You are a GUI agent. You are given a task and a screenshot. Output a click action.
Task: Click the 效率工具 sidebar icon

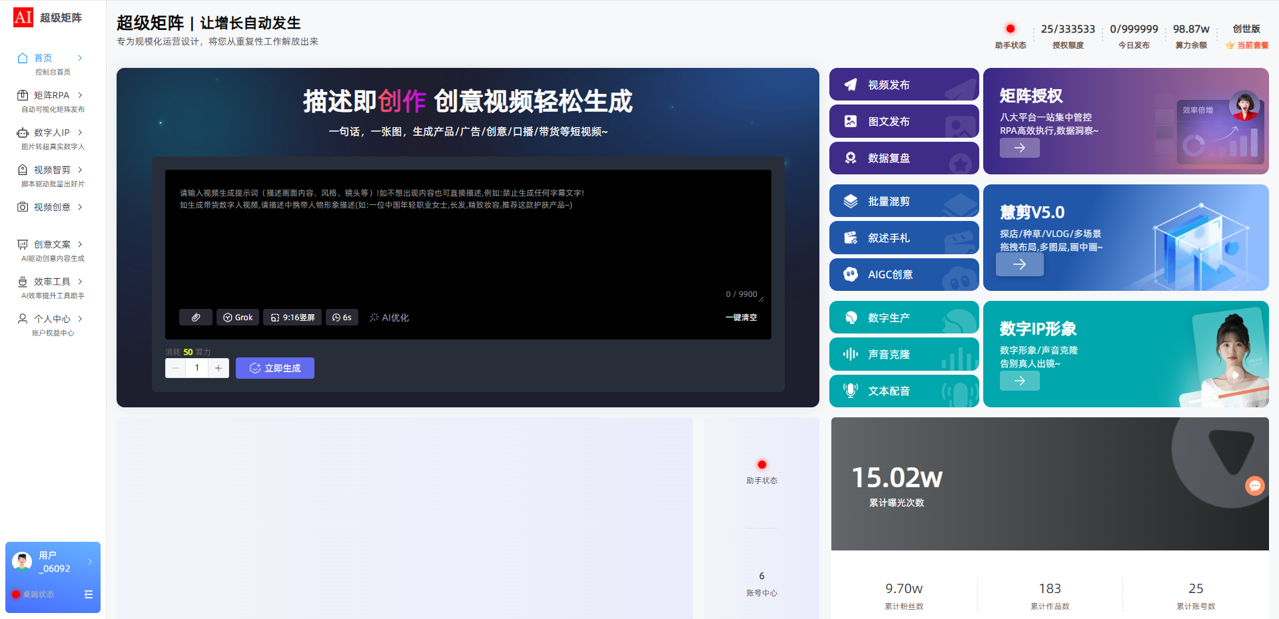(x=23, y=282)
